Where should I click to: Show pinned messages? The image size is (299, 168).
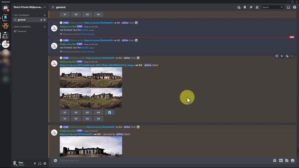(251, 7)
